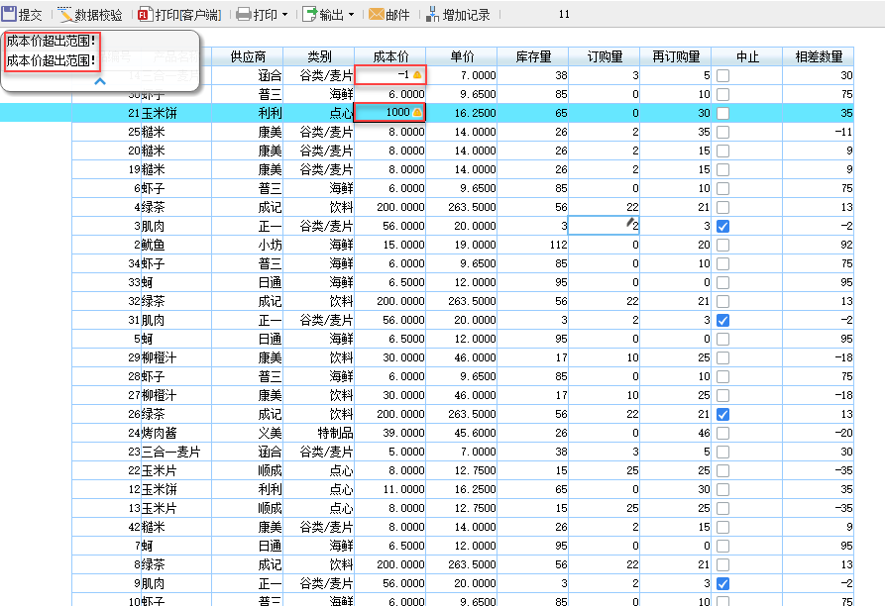Click the 打印 printer icon
The height and width of the screenshot is (606, 885).
243,14
